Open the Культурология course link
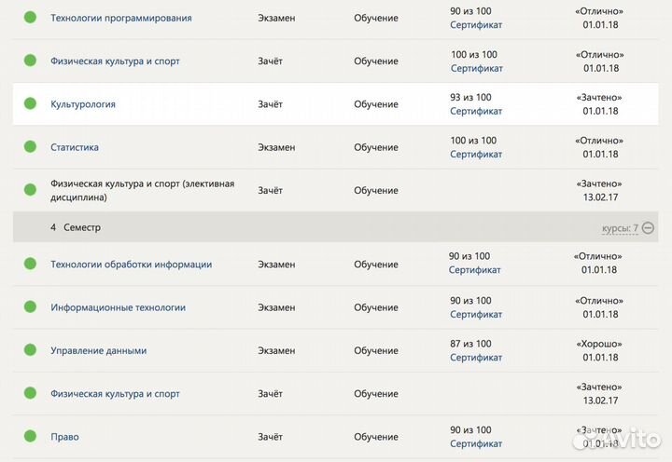 (83, 104)
